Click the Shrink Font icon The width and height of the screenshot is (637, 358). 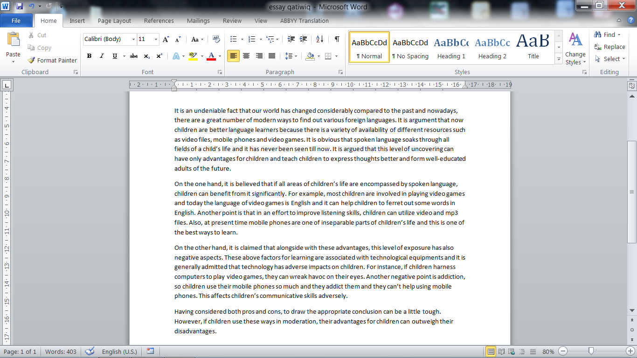coord(178,39)
